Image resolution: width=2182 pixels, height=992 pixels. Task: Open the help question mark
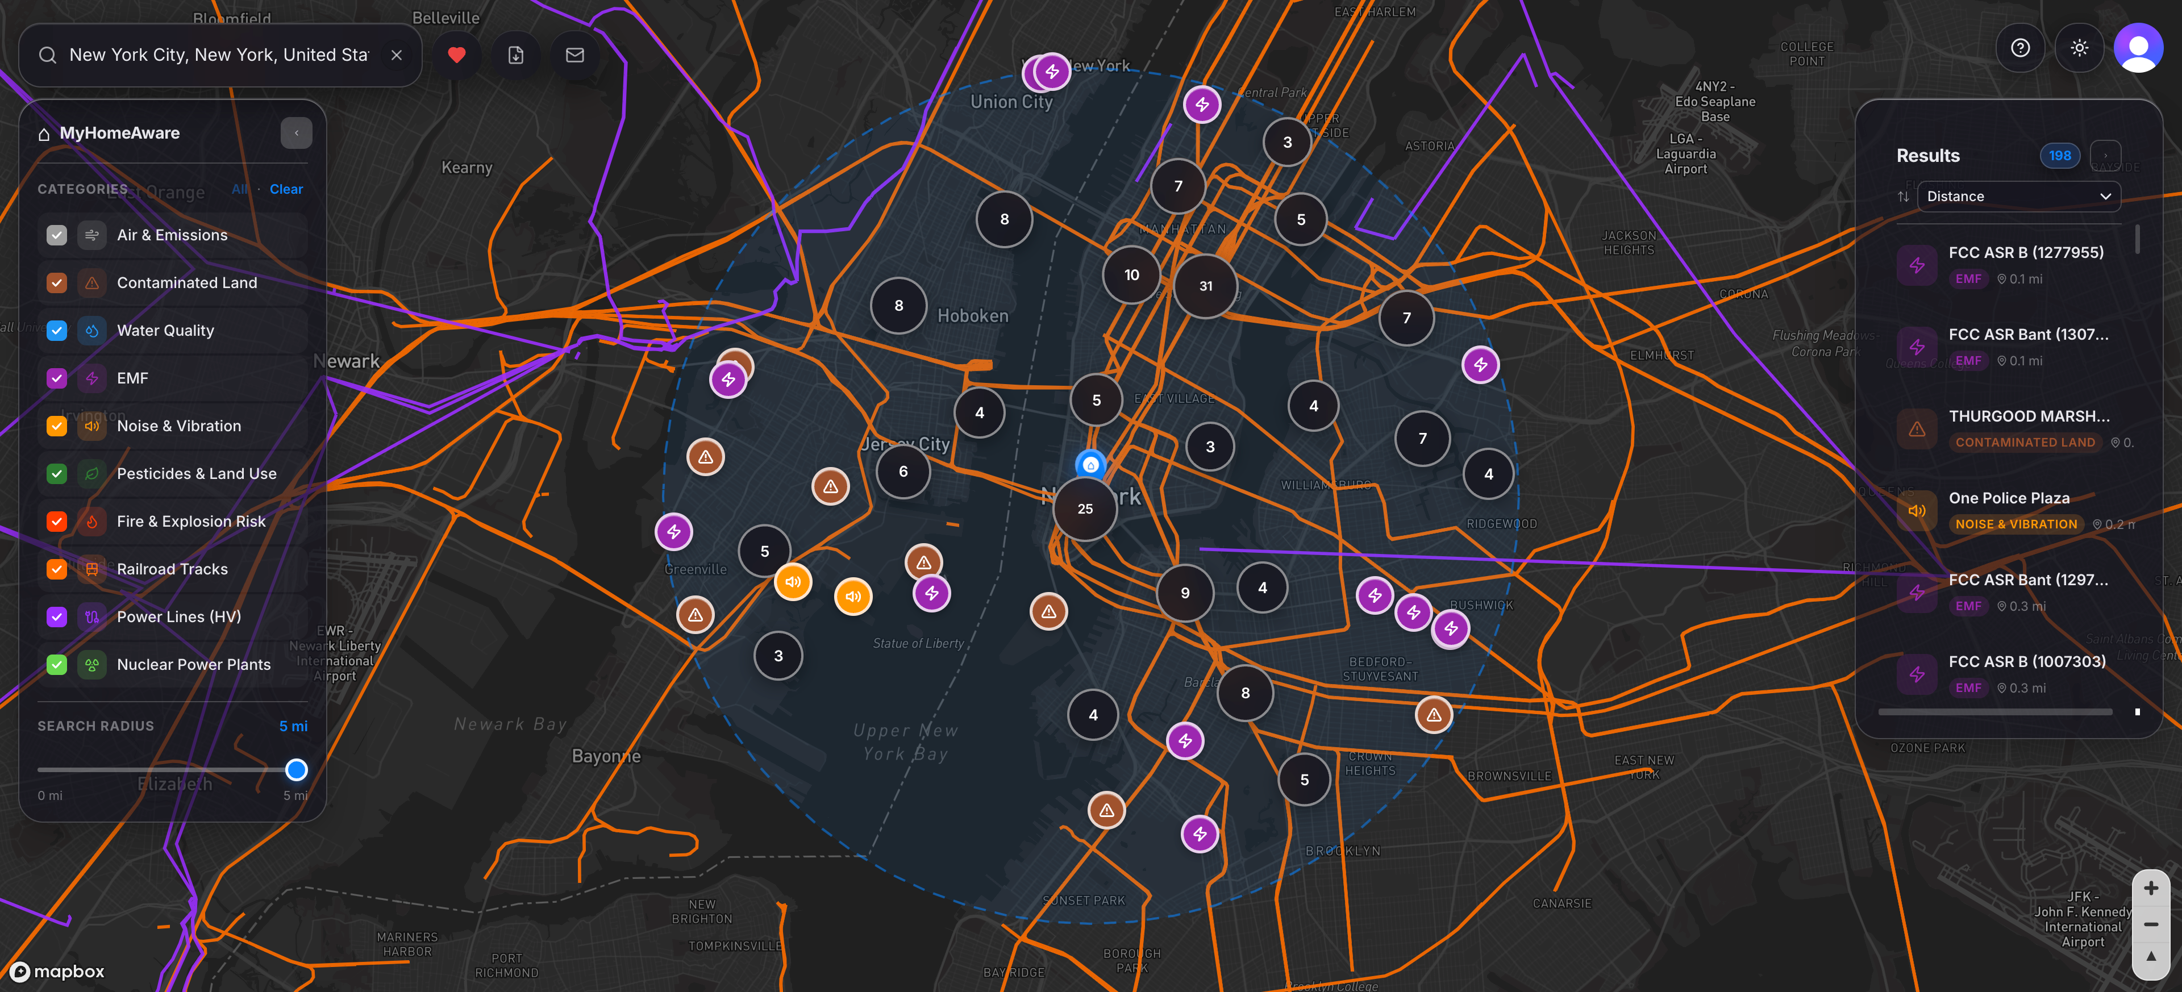pos(2020,48)
